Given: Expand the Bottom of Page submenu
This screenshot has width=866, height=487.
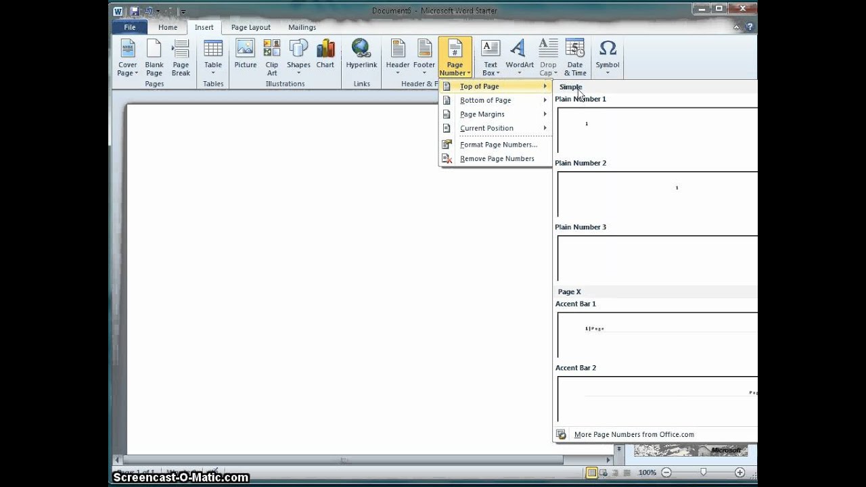Looking at the screenshot, I should coord(495,100).
